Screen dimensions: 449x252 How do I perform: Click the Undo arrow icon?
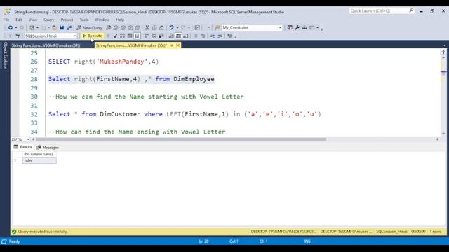click(x=171, y=28)
